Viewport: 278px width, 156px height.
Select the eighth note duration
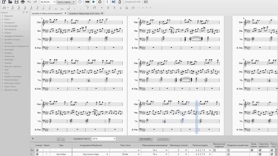point(37,8)
